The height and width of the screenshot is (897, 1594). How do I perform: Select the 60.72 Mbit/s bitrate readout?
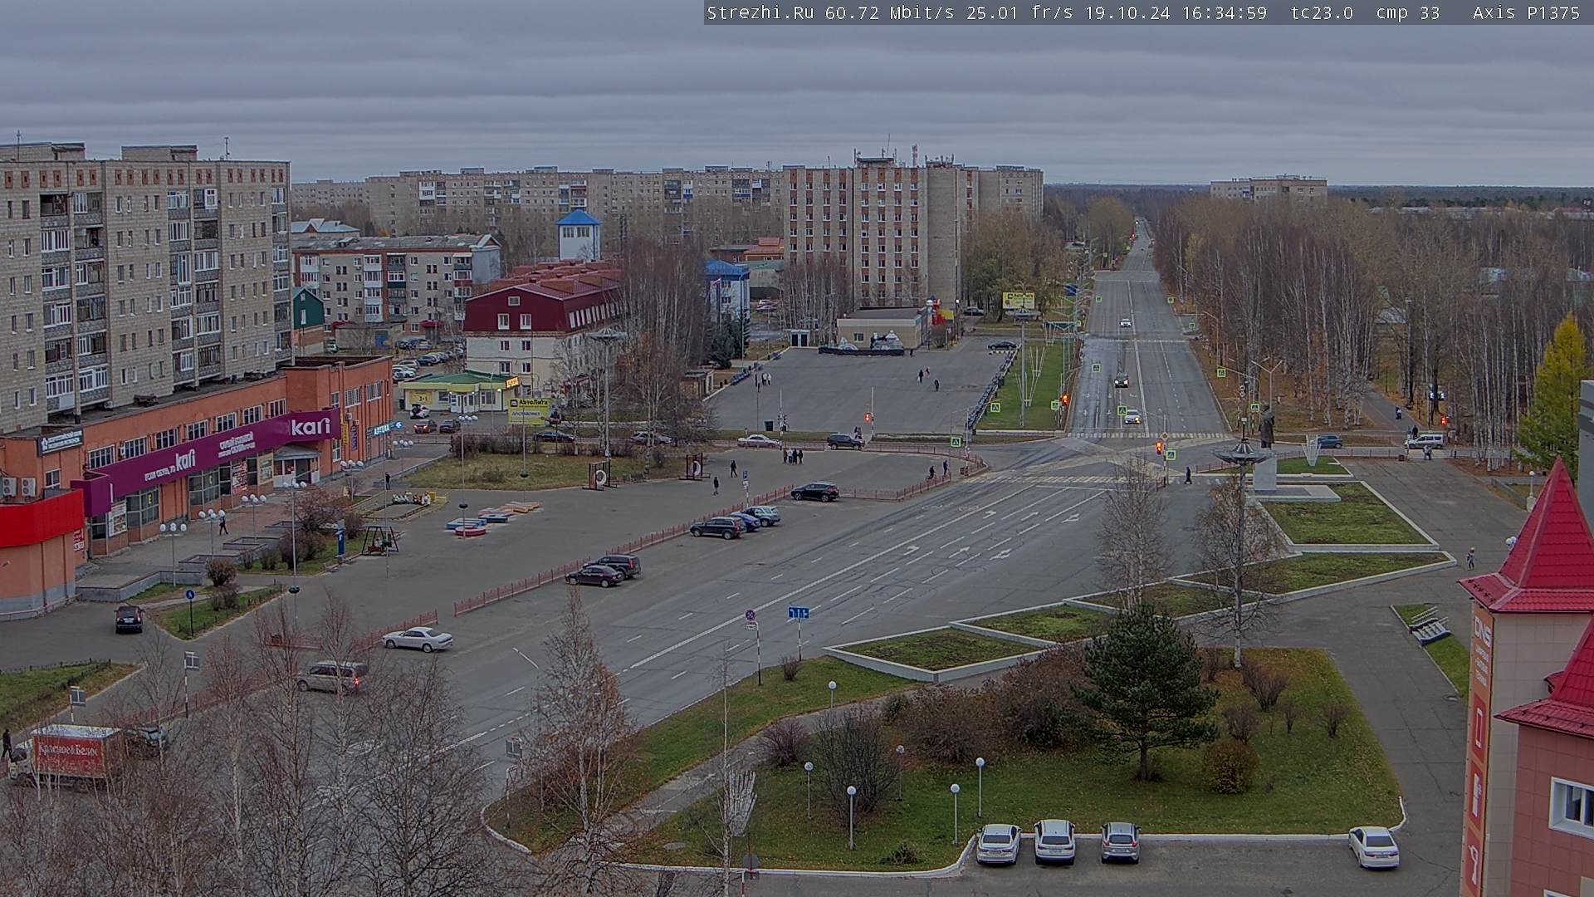(892, 12)
